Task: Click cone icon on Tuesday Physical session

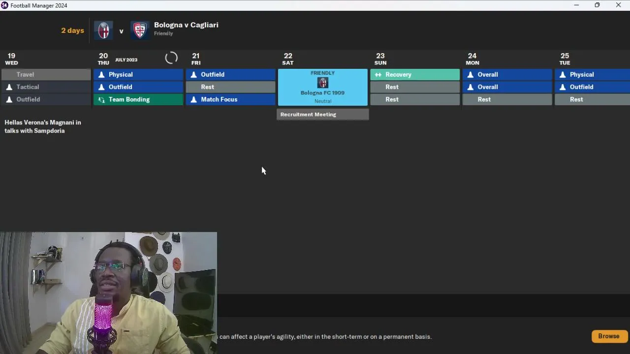Action: click(563, 74)
